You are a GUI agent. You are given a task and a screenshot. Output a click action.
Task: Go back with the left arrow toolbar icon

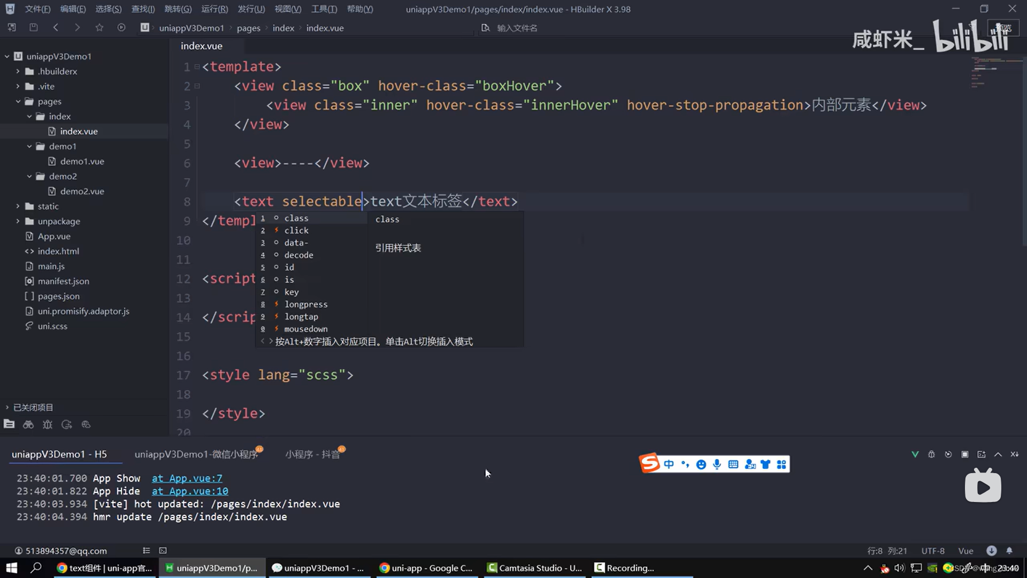click(x=56, y=27)
